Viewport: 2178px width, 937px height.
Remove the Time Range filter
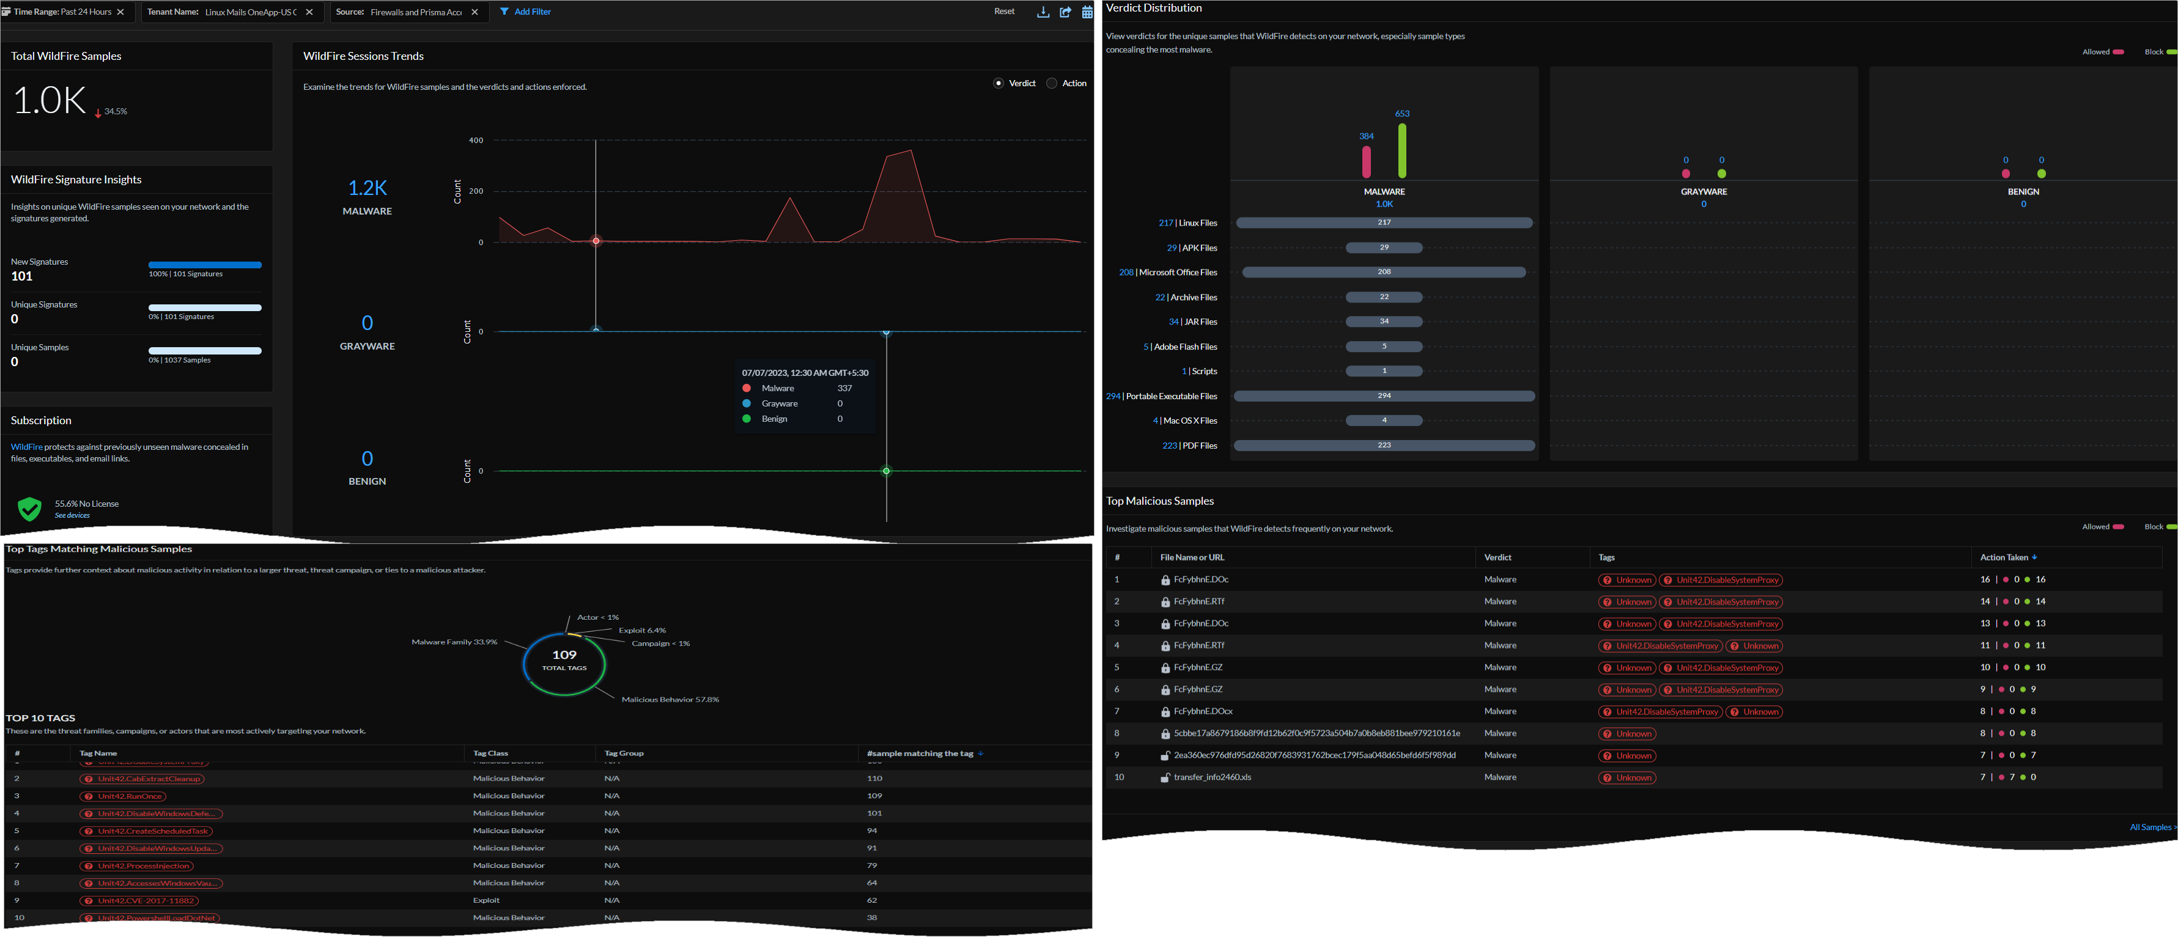121,12
